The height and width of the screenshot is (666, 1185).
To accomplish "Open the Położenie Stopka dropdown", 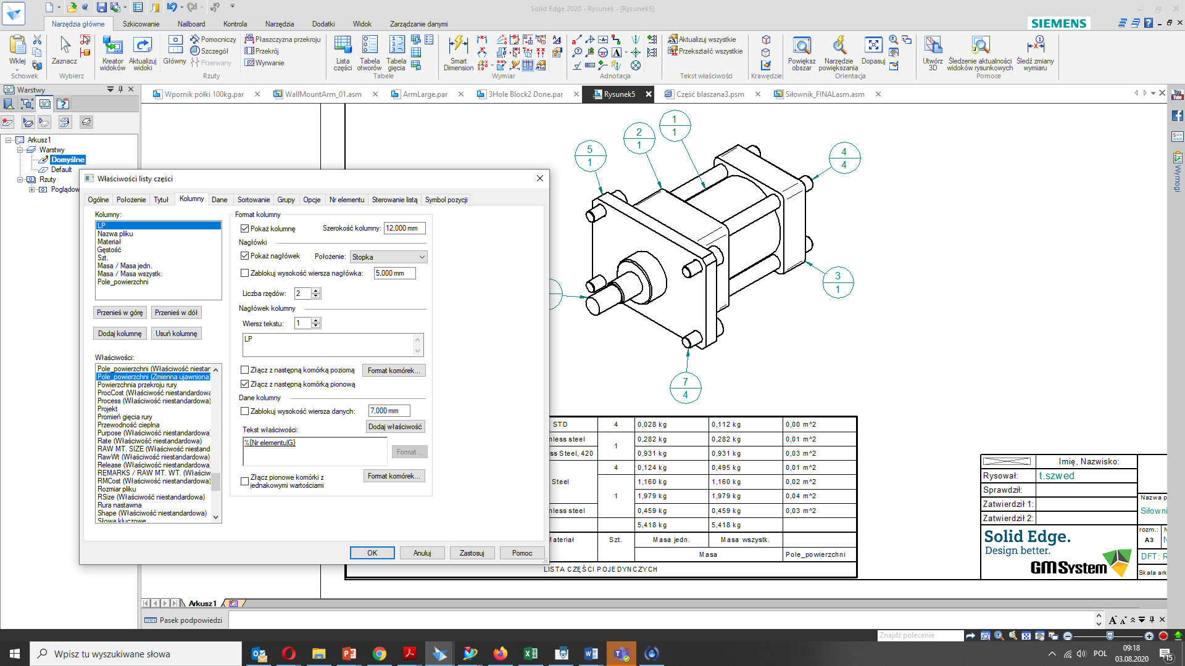I will [388, 257].
